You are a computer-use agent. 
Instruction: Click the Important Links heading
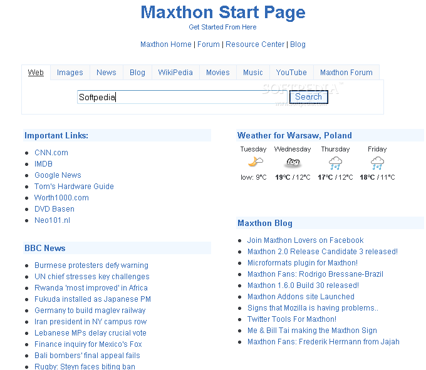click(56, 135)
